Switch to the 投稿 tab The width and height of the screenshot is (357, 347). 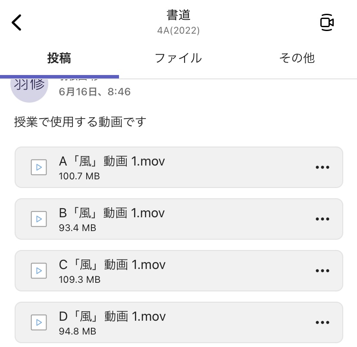coord(59,58)
